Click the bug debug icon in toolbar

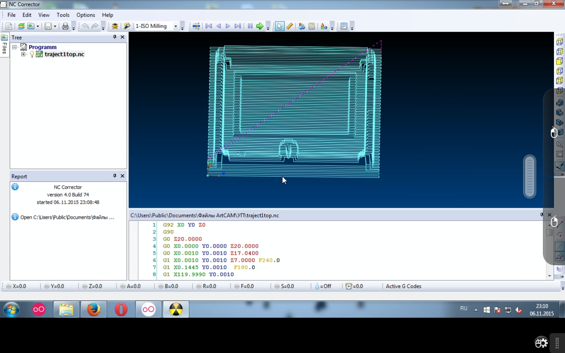pyautogui.click(x=115, y=26)
